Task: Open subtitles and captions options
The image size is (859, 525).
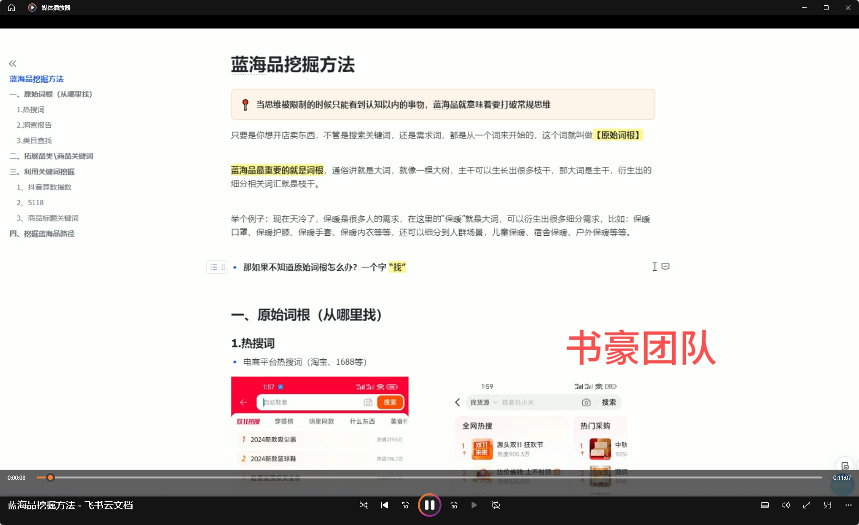Action: 765,505
